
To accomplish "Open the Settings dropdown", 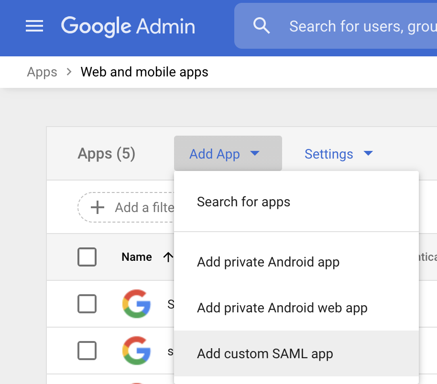I will tap(339, 154).
